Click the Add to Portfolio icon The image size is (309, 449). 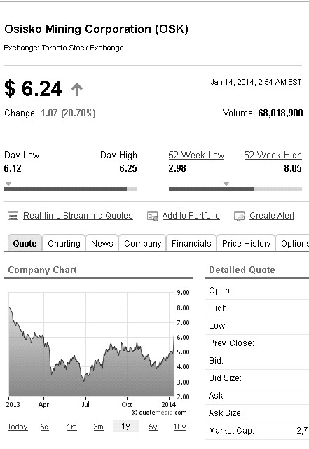point(152,216)
